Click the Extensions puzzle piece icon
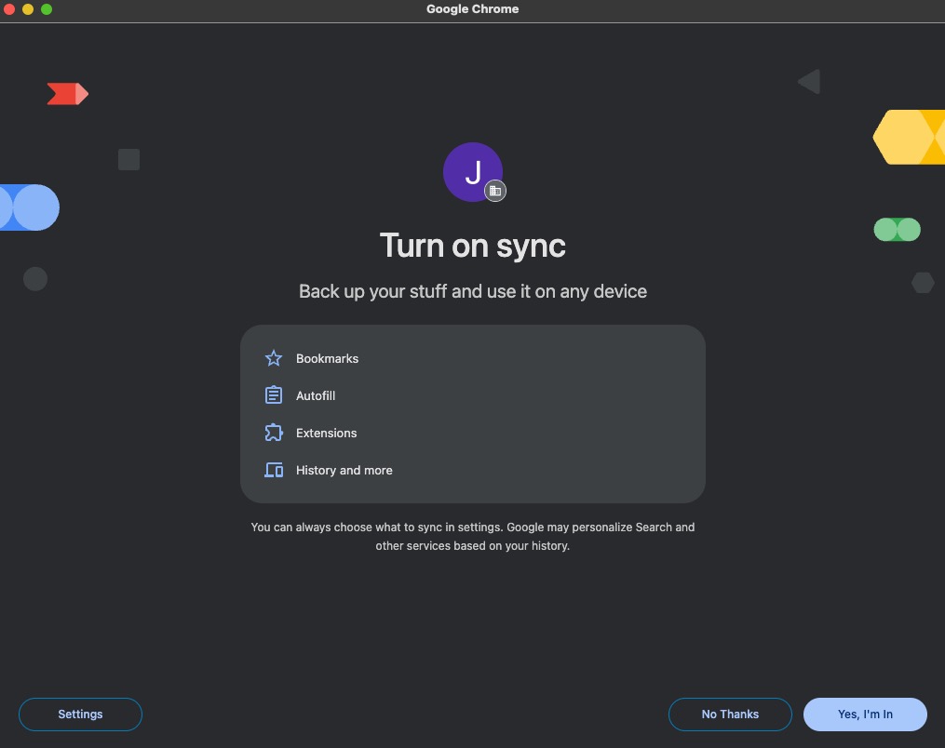 pos(274,433)
